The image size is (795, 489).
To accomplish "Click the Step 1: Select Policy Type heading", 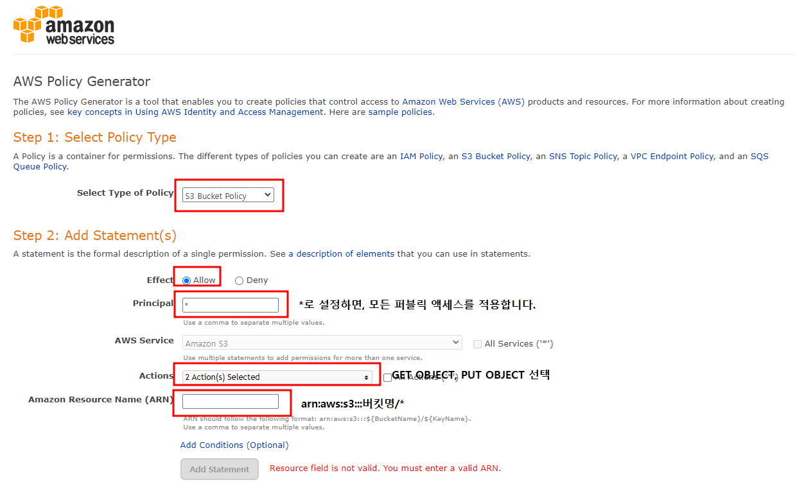I will click(95, 137).
